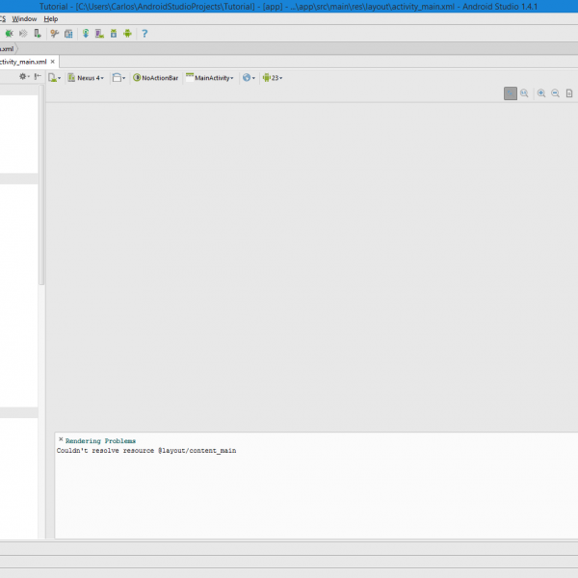Open the Help menu
This screenshot has width=578, height=578.
coord(51,18)
